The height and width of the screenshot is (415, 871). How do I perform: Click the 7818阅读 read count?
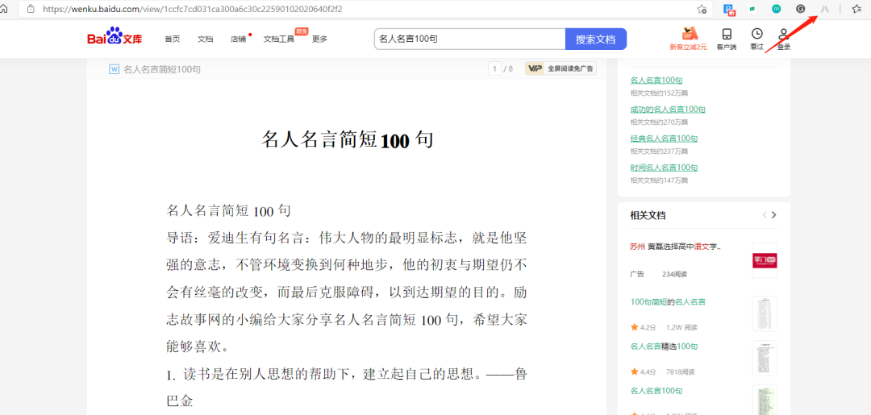pos(680,371)
